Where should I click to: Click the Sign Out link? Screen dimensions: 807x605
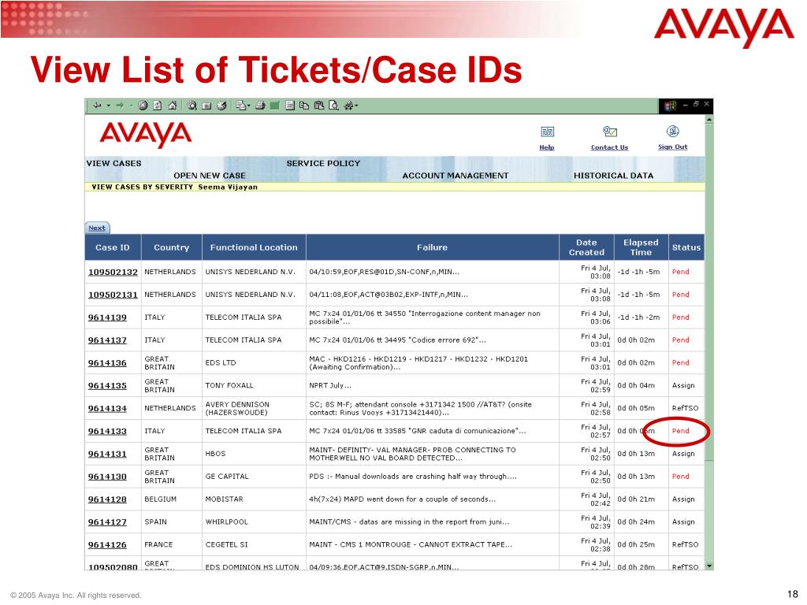tap(673, 147)
